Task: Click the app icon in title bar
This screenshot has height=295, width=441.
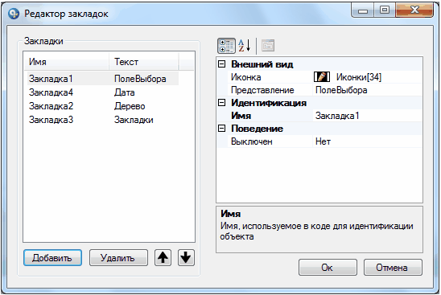Action: click(14, 14)
